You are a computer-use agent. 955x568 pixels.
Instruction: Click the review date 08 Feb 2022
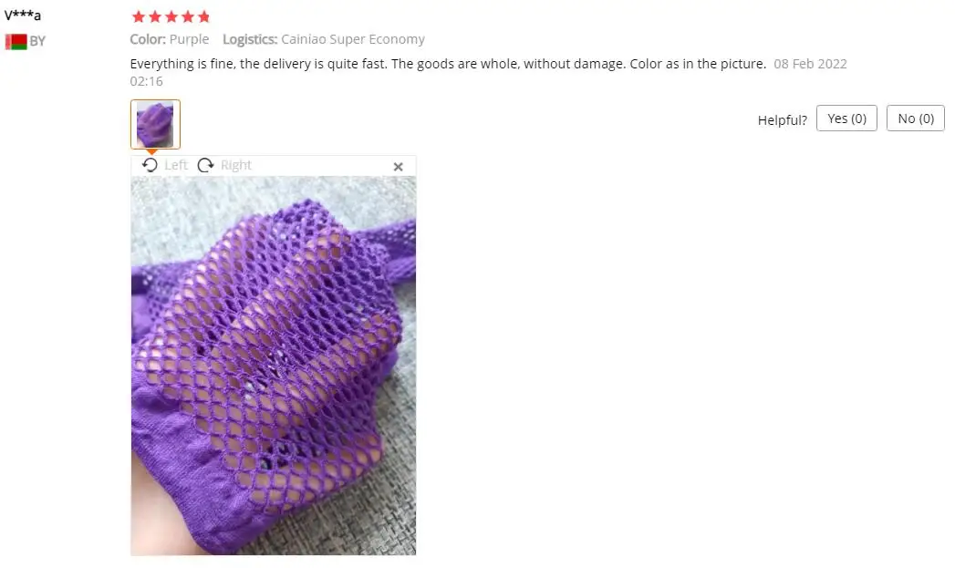pos(810,64)
